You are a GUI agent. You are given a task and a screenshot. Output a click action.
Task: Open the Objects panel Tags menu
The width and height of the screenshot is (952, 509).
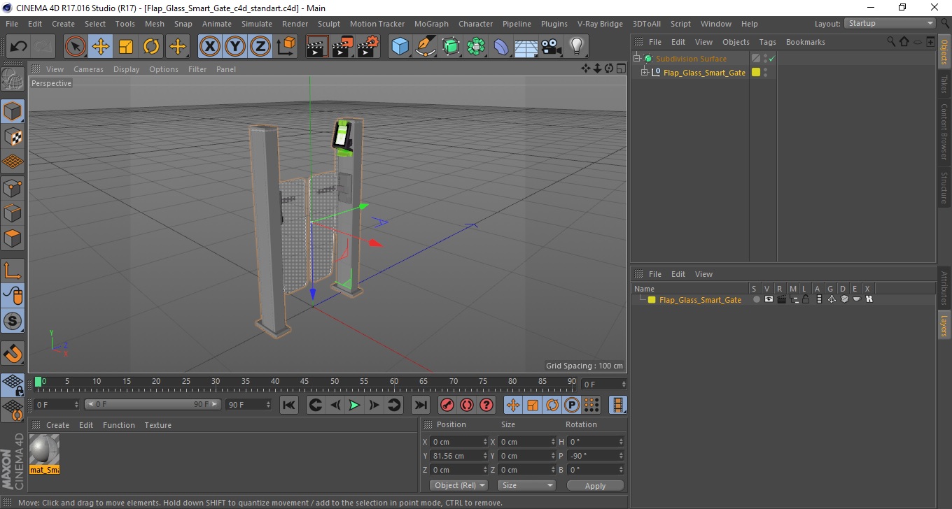coord(767,42)
